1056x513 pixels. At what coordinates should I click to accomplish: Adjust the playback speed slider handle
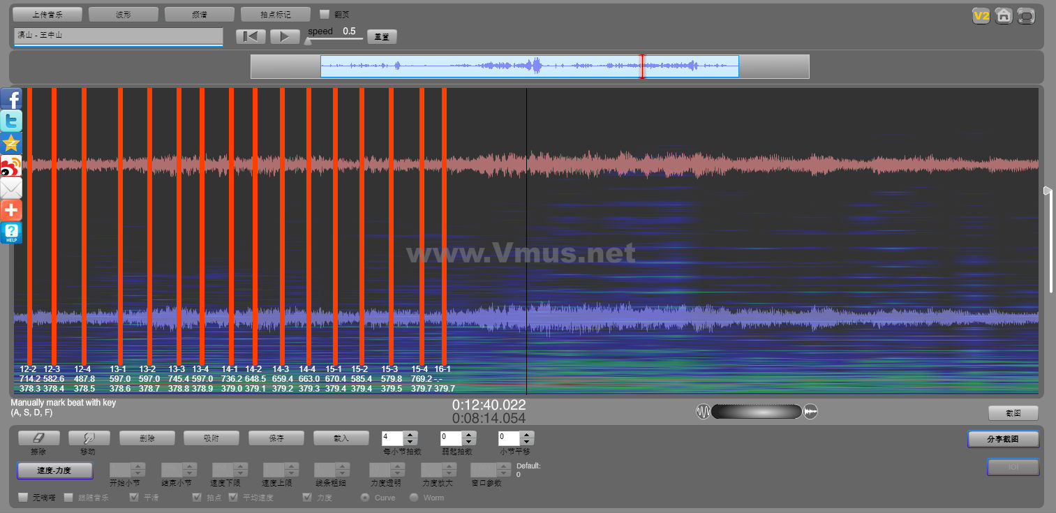coord(308,40)
